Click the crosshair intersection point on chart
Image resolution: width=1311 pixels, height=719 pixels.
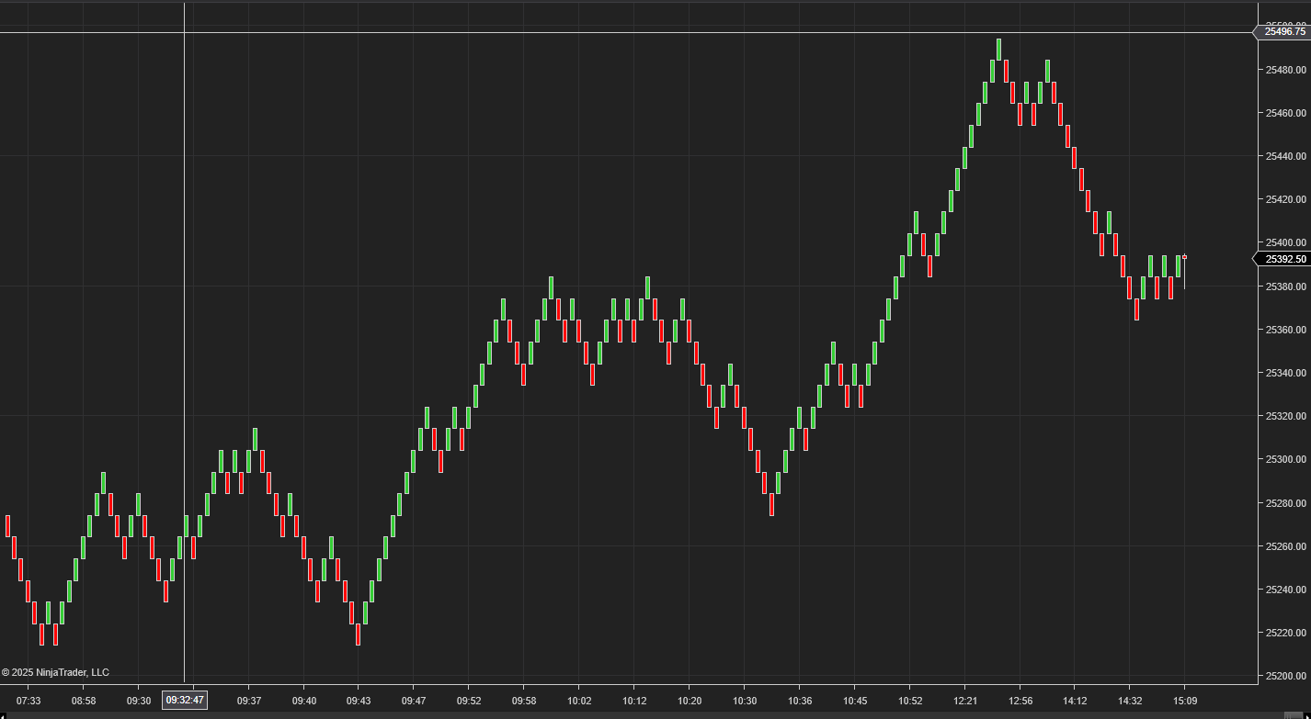[x=185, y=33]
